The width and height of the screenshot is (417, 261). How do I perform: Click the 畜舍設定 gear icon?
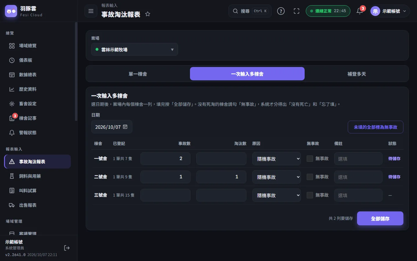tap(12, 104)
